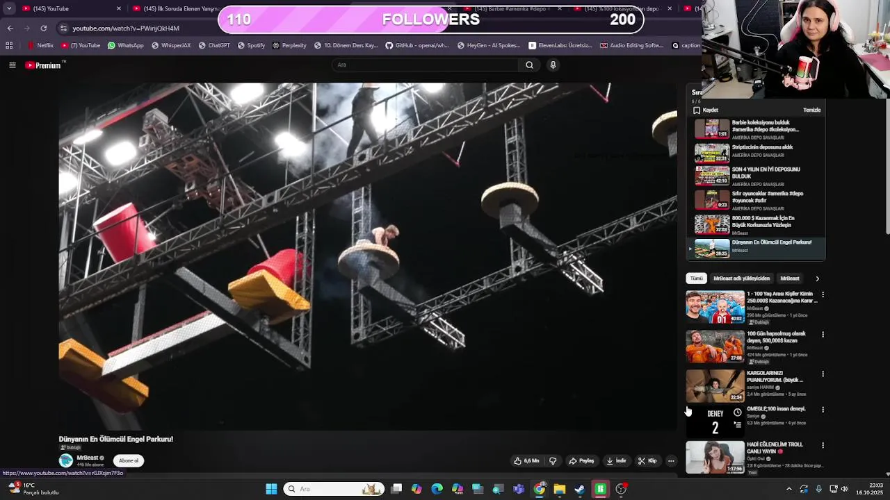Open the Netflix bookmark
Image resolution: width=890 pixels, height=500 pixels.
[x=40, y=46]
